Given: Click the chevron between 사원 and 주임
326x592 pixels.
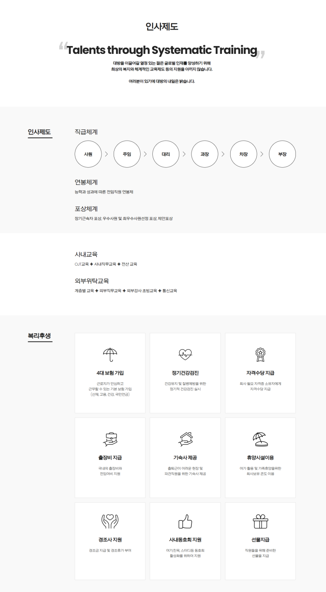Looking at the screenshot, I should coord(106,154).
